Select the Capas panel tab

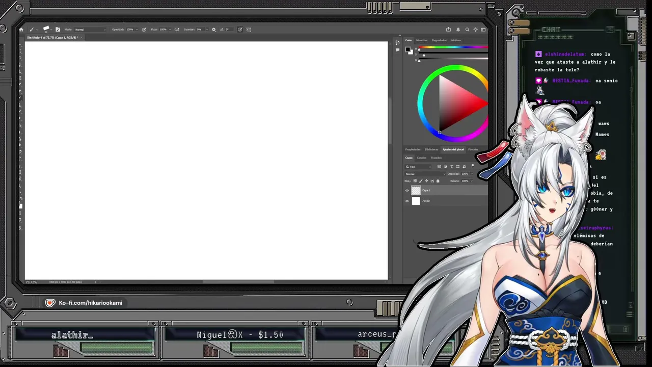[409, 158]
